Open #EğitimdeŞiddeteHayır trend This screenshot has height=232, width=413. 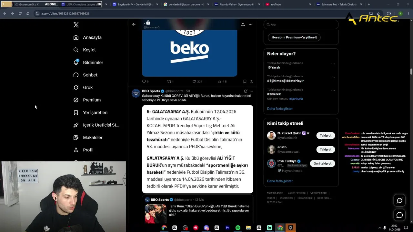point(285,81)
